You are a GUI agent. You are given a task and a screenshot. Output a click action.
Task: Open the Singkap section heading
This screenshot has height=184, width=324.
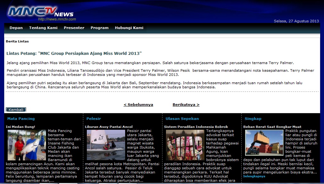pos(253,119)
